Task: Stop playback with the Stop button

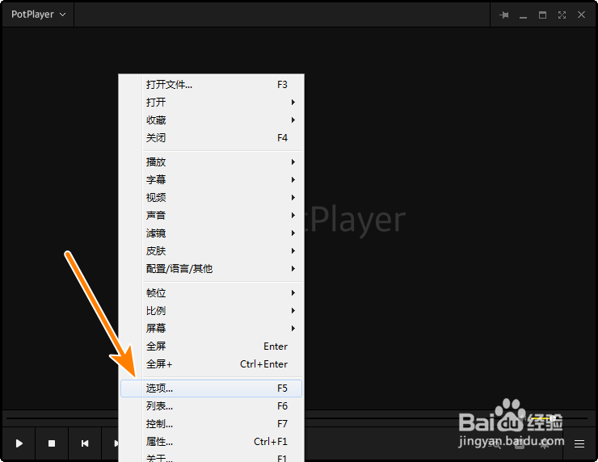Action: (52, 443)
